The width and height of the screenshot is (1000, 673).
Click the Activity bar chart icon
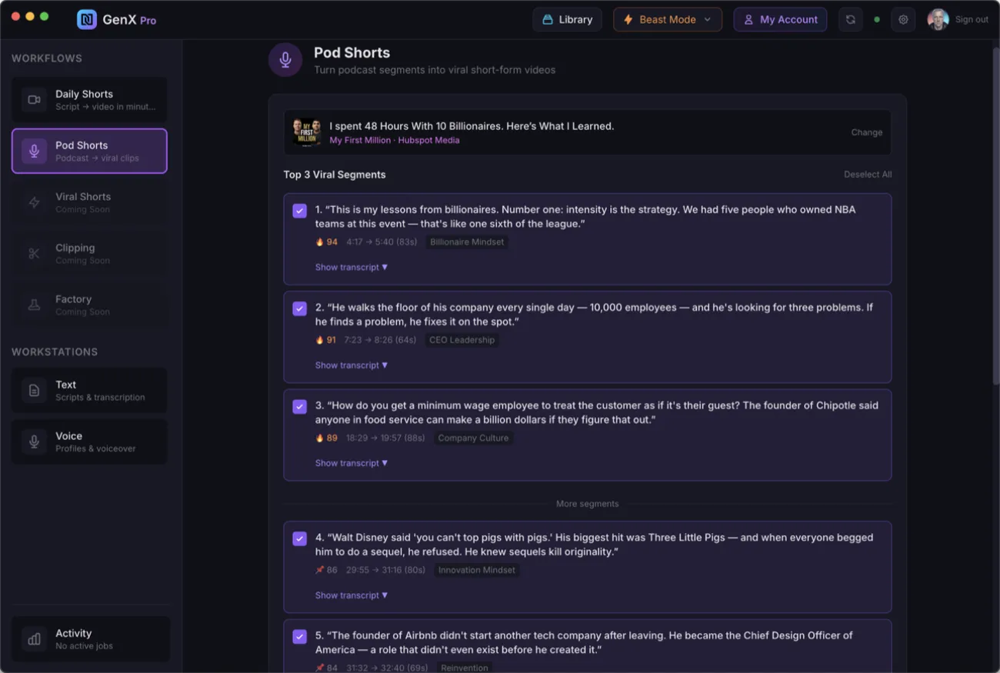[34, 638]
